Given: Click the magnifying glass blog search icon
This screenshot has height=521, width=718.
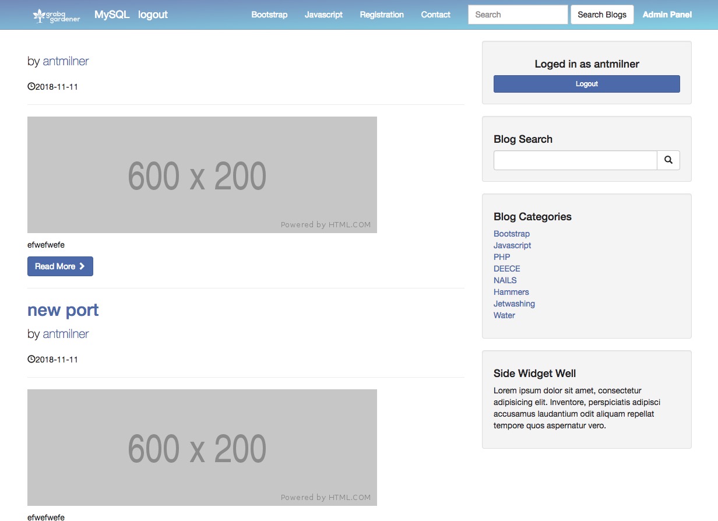Looking at the screenshot, I should point(668,160).
